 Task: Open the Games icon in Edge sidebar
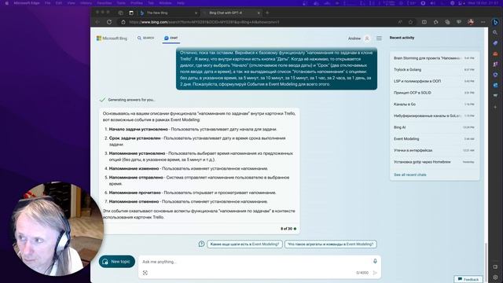[x=495, y=64]
